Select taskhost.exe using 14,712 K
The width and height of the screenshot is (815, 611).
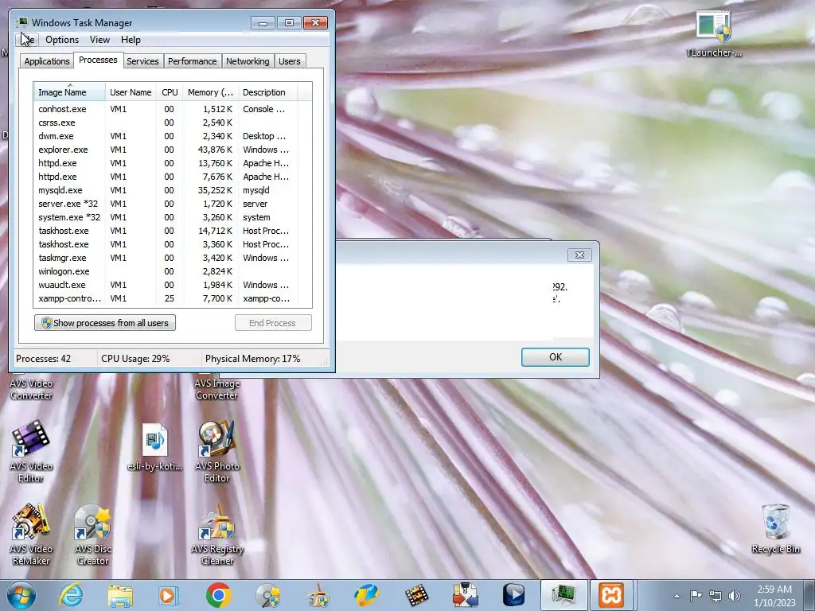click(x=173, y=231)
